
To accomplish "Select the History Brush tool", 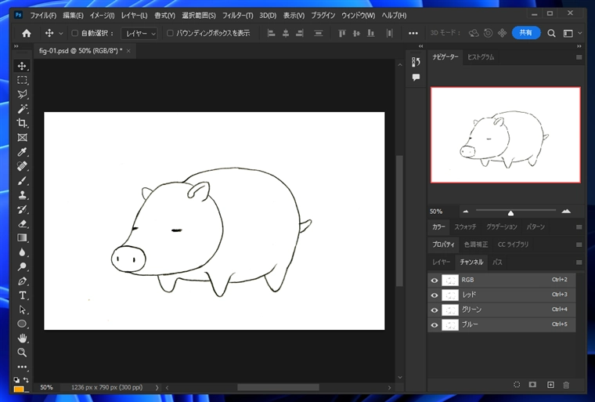I will pyautogui.click(x=22, y=209).
